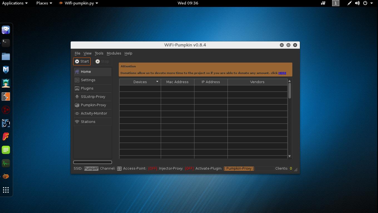
Task: Click the Injector-Proxy [OFF] status
Action: (x=189, y=169)
